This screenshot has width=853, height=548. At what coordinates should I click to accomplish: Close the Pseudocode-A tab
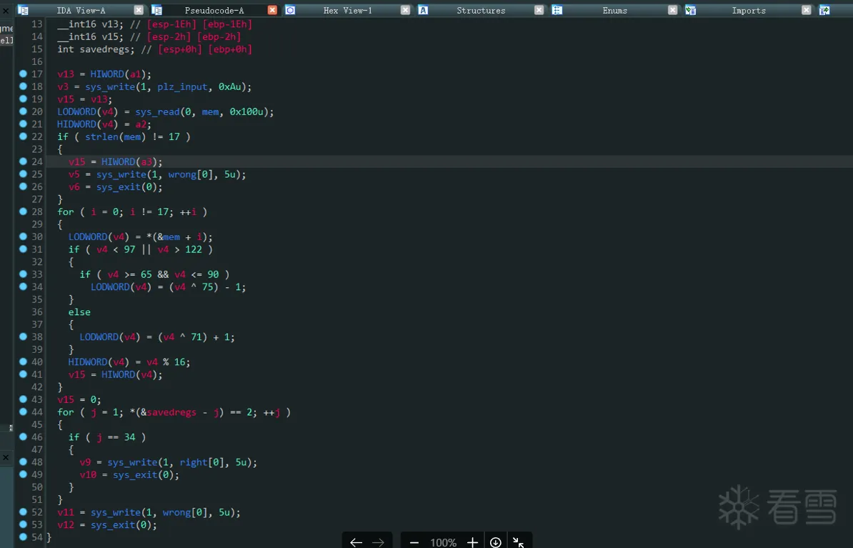273,10
